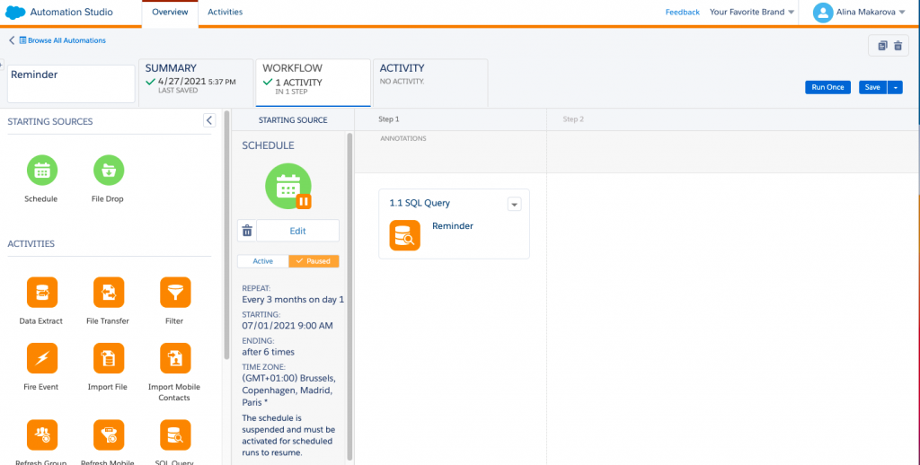
Task: Click the Run Once button
Action: (x=827, y=87)
